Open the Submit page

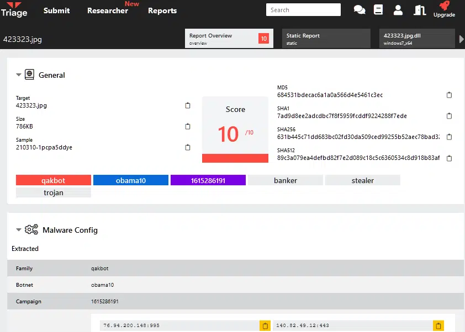(56, 10)
